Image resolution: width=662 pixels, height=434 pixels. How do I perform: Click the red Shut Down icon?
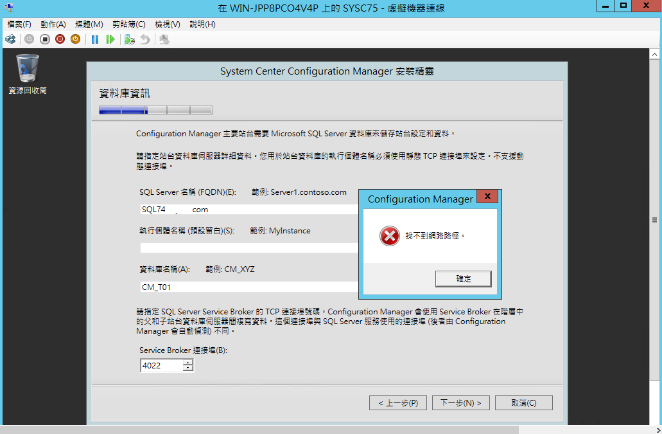pyautogui.click(x=60, y=39)
